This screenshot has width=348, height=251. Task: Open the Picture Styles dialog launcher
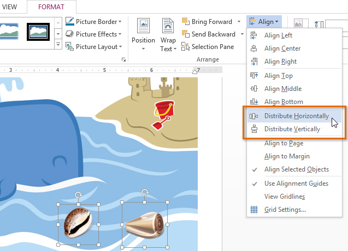click(x=123, y=59)
